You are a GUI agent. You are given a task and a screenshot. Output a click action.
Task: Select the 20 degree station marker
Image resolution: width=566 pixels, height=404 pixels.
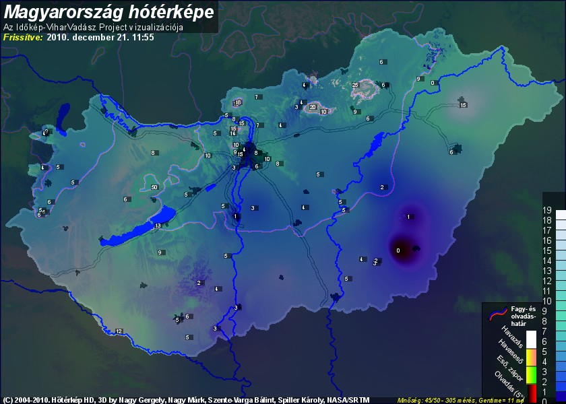(x=313, y=107)
